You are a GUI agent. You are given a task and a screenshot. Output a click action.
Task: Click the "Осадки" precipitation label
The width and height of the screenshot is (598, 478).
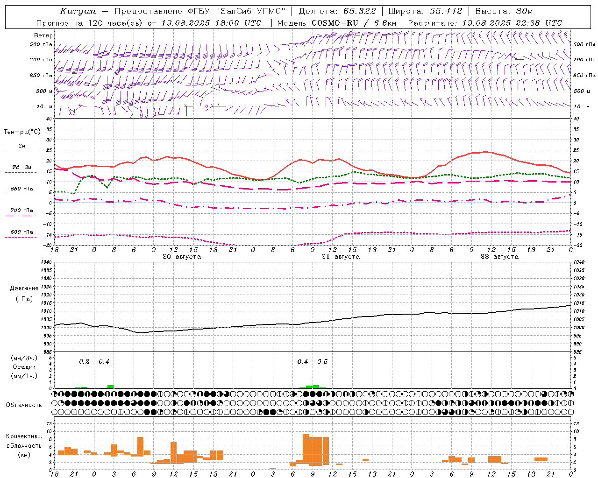click(24, 367)
